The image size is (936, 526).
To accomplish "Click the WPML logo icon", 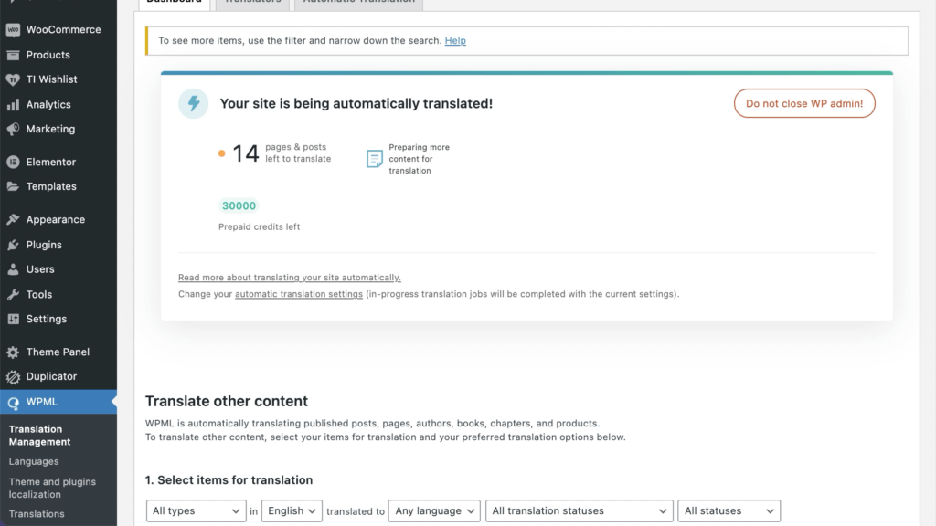I will 13,403.
